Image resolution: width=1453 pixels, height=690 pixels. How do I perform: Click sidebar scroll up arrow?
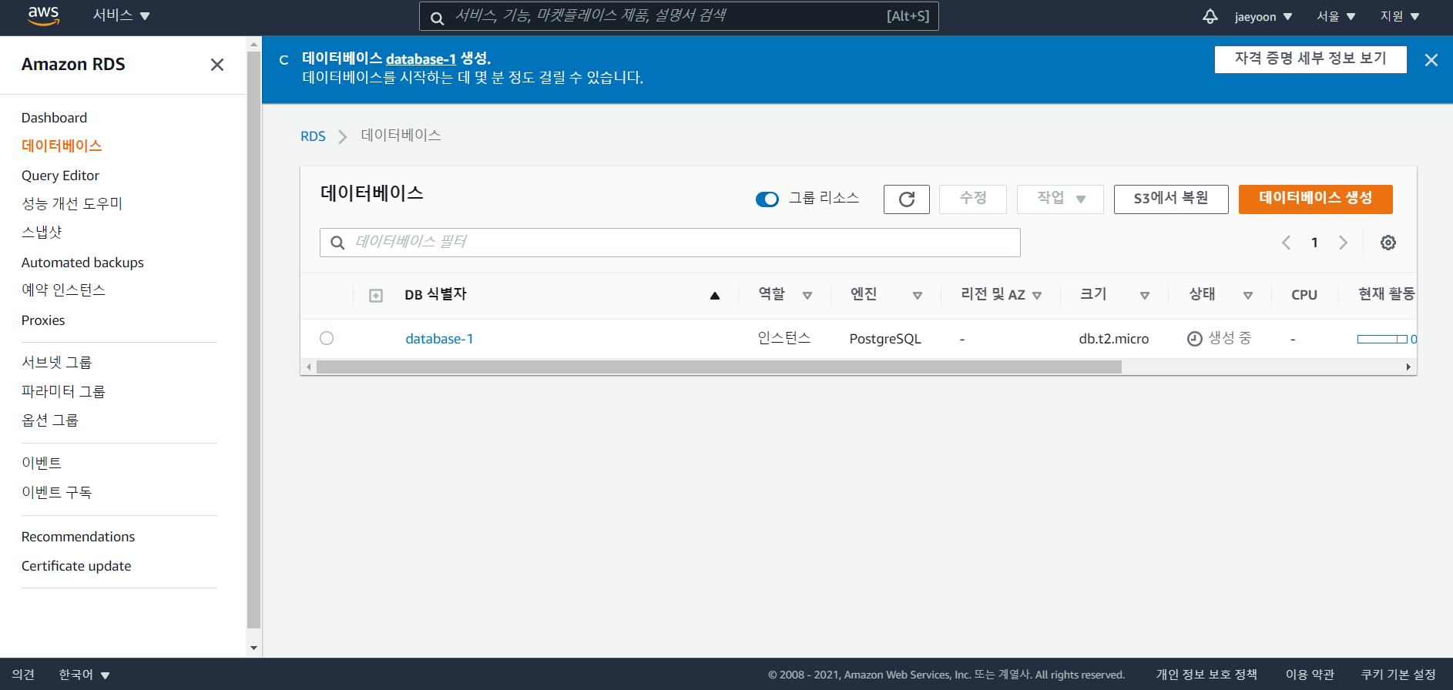(253, 45)
